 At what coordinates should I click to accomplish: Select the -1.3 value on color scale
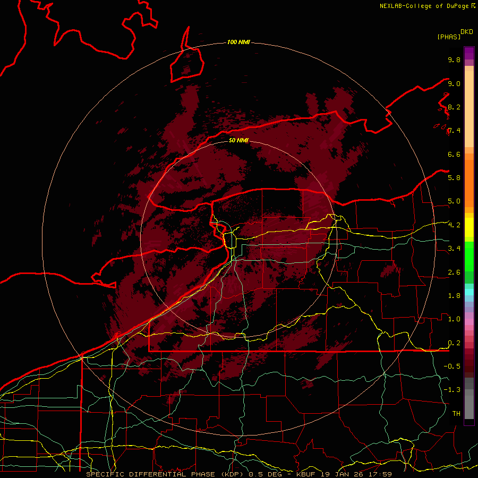452,390
